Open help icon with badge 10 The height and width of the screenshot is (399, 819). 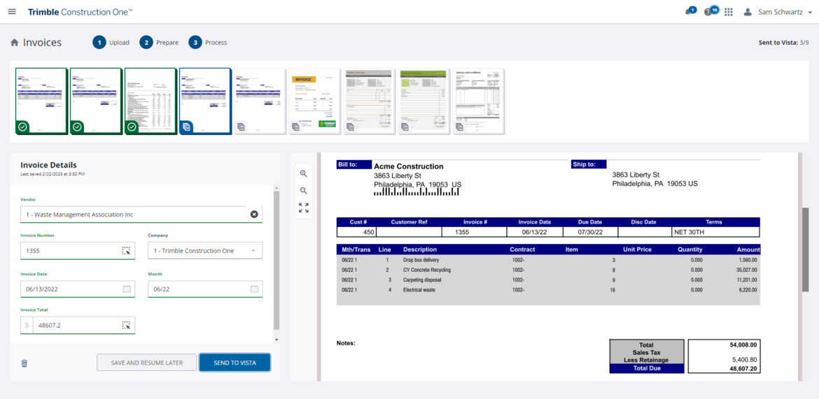point(708,12)
